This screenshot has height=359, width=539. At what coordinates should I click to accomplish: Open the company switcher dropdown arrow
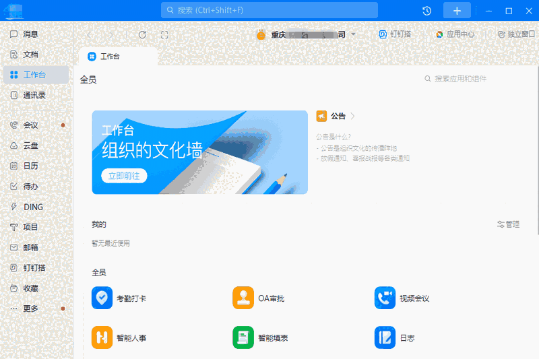click(x=353, y=35)
